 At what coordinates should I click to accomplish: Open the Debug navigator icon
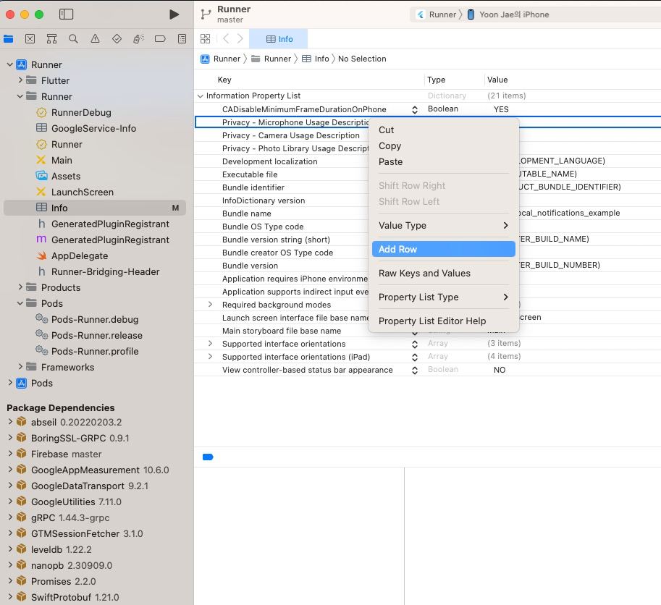point(139,39)
